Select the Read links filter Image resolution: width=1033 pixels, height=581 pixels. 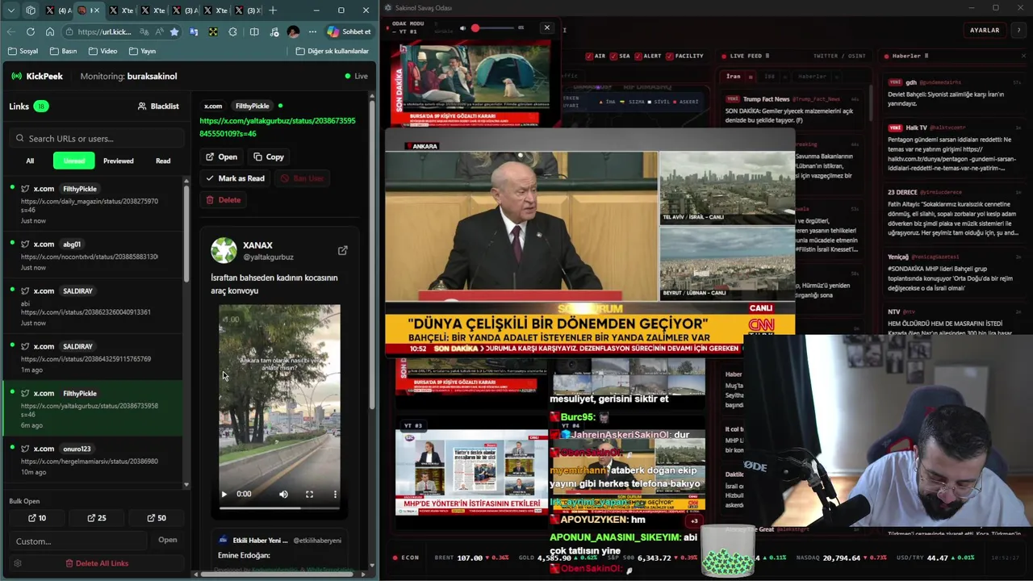point(163,161)
